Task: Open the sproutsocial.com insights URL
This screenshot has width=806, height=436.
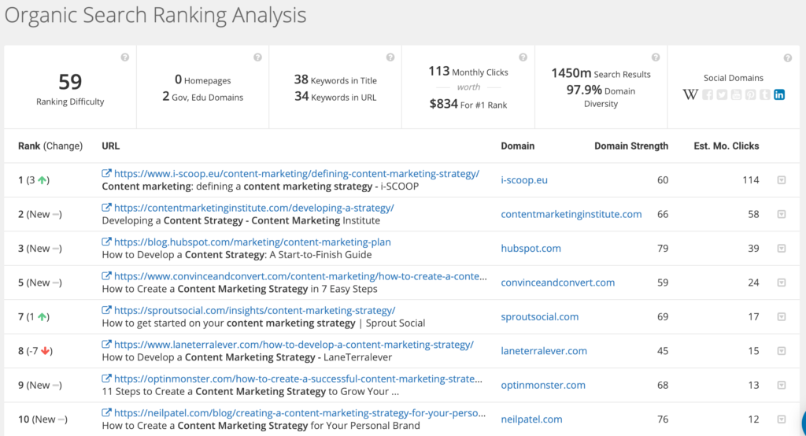Action: click(x=254, y=311)
